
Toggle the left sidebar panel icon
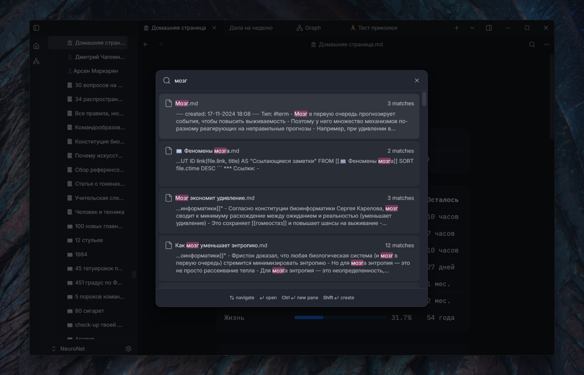[x=36, y=28]
